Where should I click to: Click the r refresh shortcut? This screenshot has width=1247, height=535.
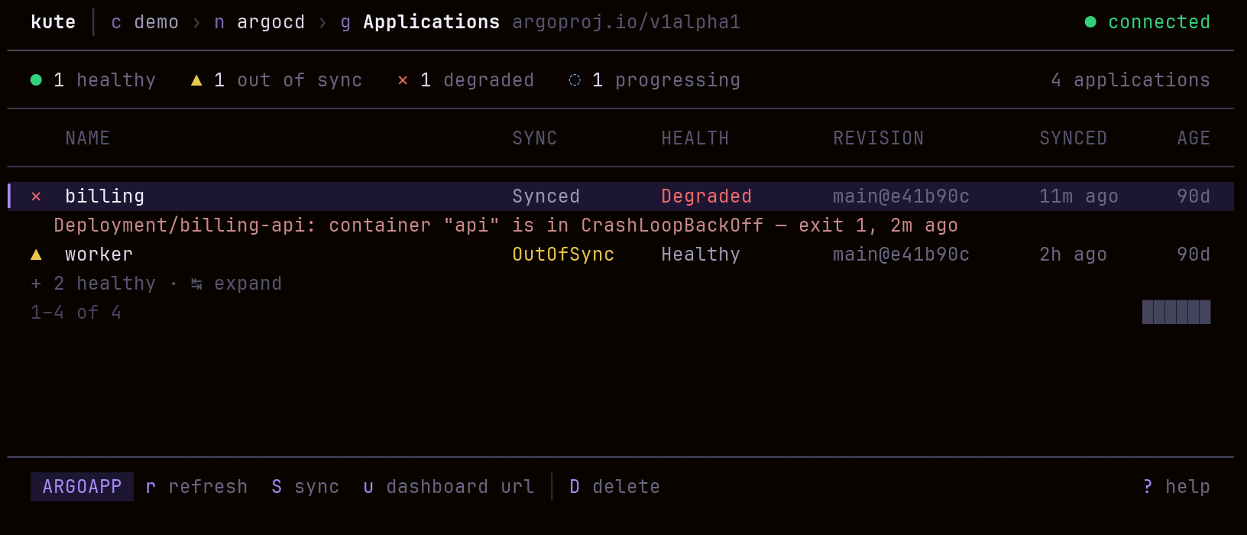[x=196, y=487]
